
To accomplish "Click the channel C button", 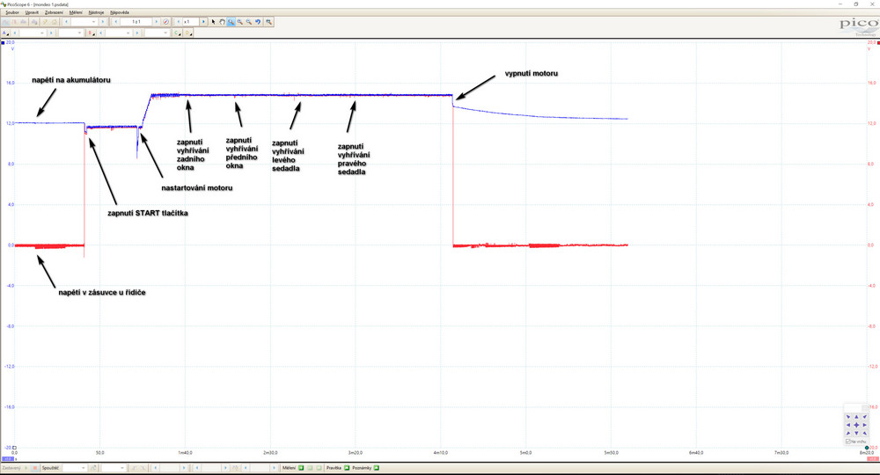I will tap(178, 33).
